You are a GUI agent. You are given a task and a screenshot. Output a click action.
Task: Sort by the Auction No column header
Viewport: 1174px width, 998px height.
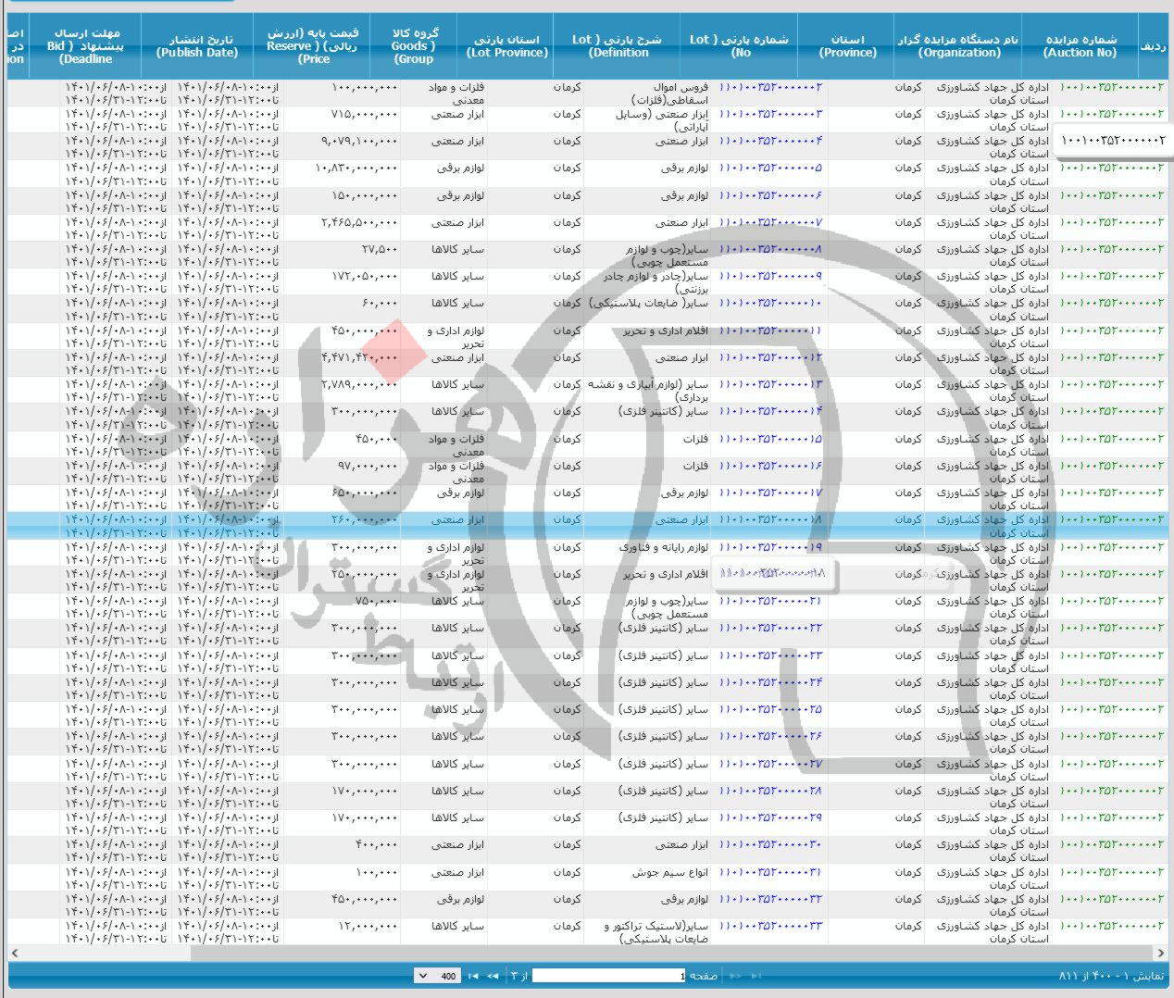point(1080,46)
